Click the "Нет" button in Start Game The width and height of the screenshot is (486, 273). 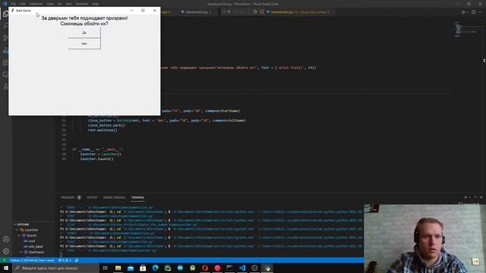click(x=84, y=44)
